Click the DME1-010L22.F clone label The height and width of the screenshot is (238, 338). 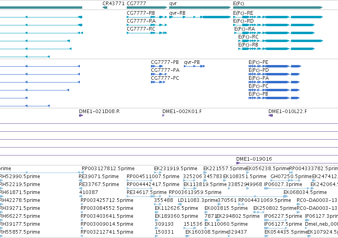coord(288,111)
